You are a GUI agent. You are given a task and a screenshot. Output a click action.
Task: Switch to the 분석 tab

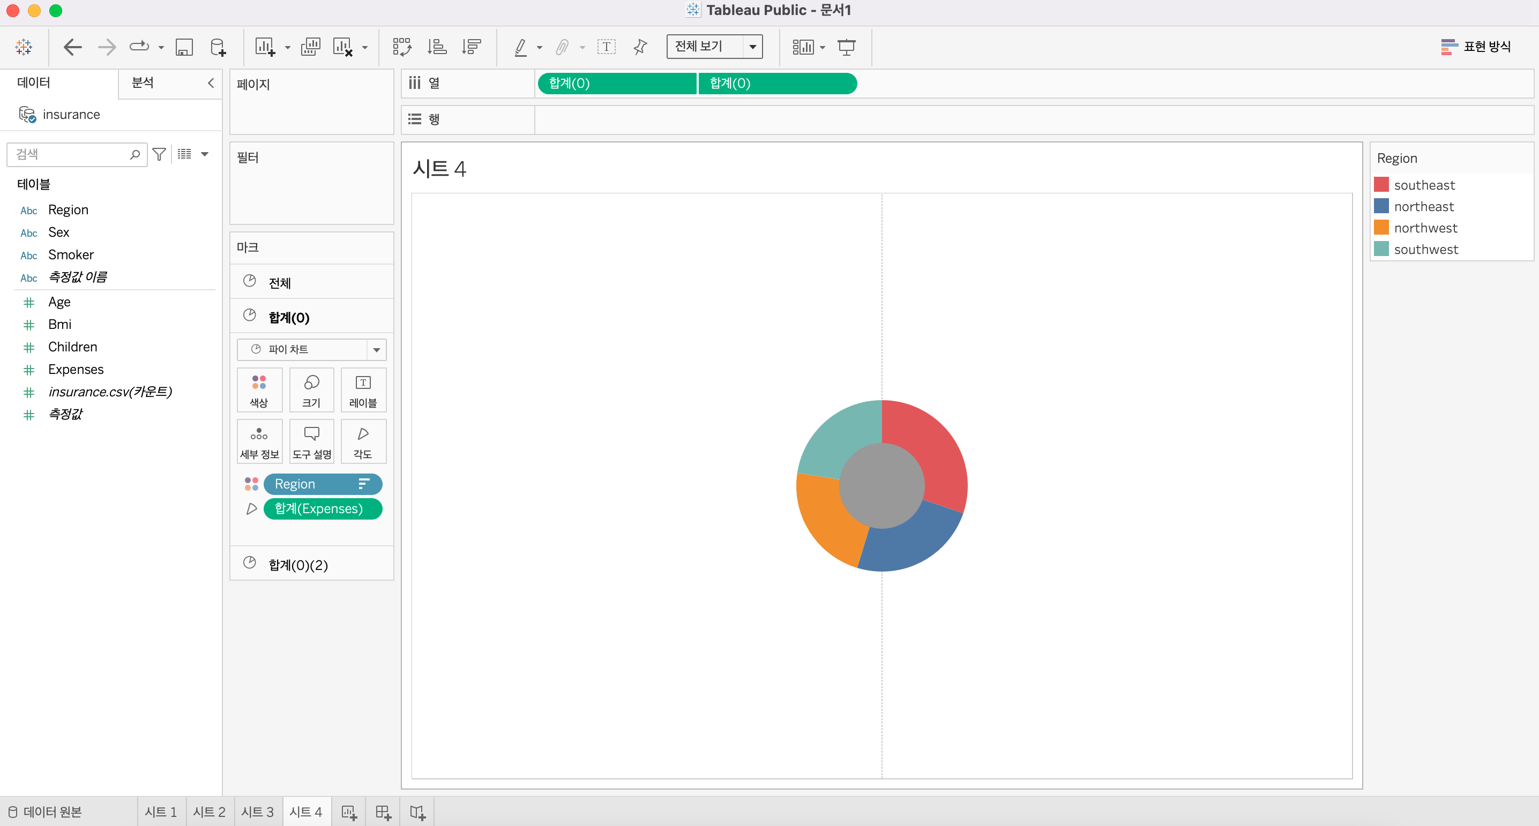click(143, 83)
